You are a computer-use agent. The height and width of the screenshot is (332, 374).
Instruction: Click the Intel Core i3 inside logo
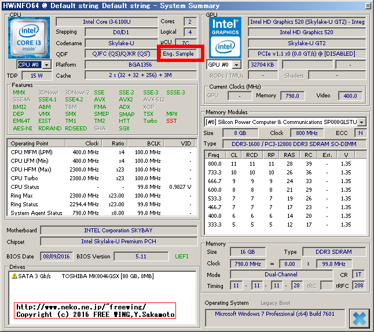[29, 38]
